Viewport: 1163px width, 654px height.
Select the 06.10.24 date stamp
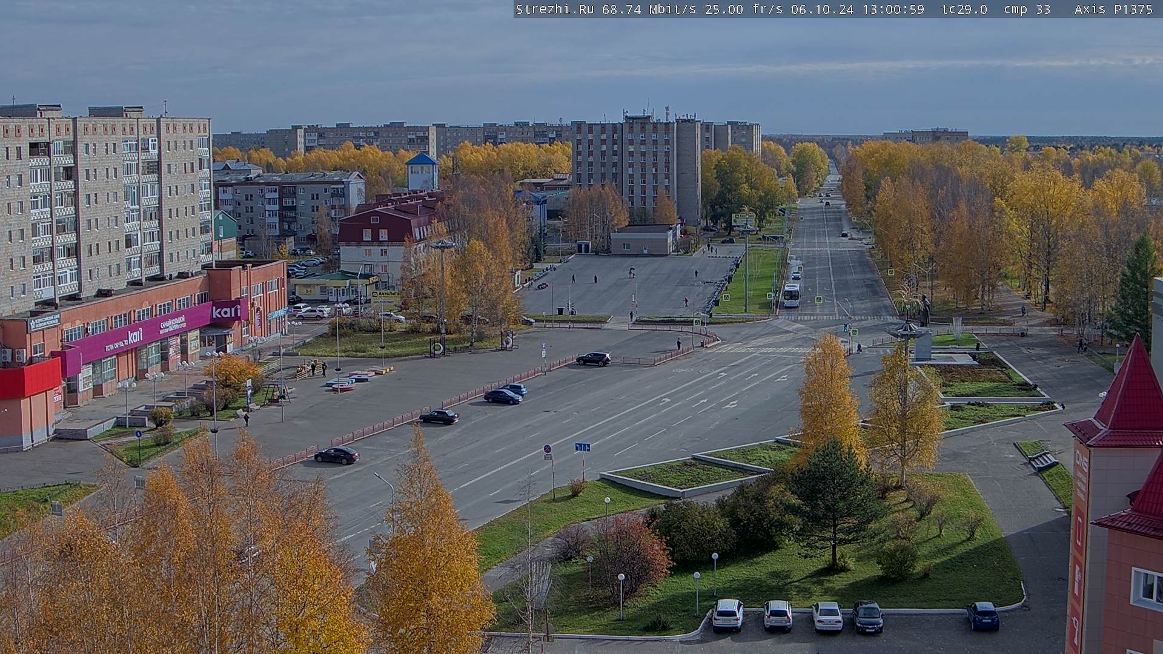(x=822, y=9)
